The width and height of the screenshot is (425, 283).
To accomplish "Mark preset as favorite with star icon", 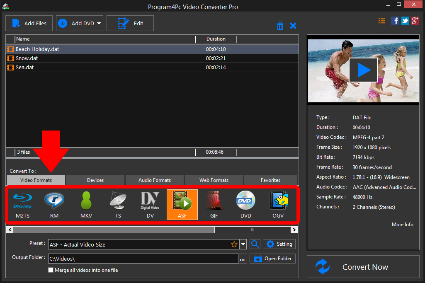I will (234, 244).
